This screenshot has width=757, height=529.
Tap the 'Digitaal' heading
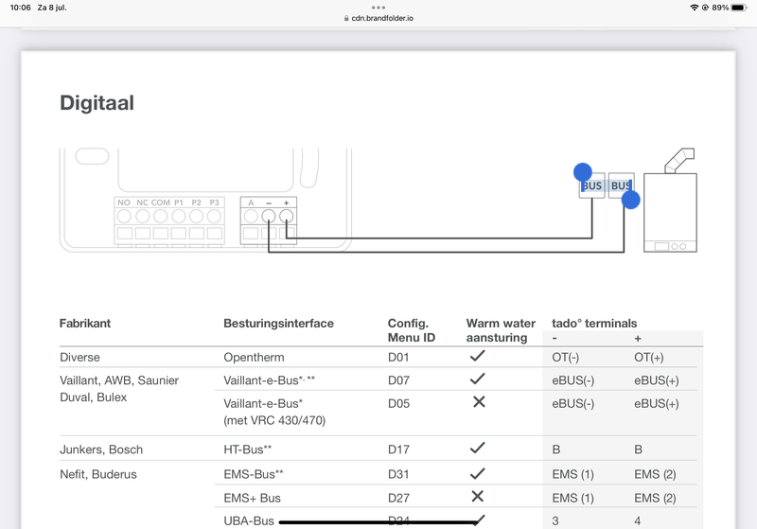point(97,103)
